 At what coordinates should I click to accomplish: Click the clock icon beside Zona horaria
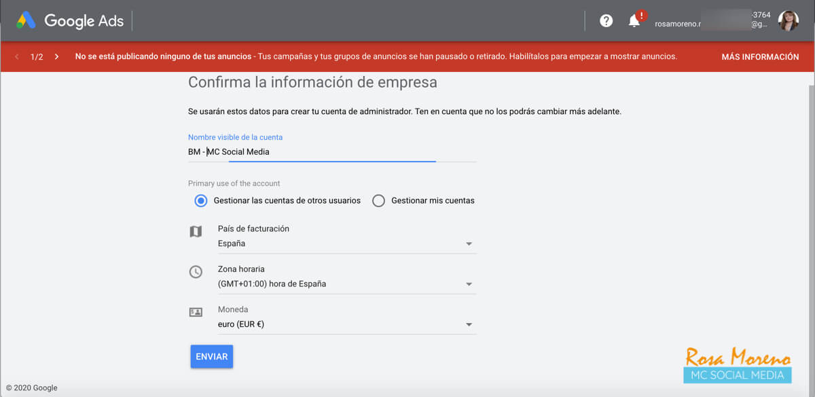196,271
